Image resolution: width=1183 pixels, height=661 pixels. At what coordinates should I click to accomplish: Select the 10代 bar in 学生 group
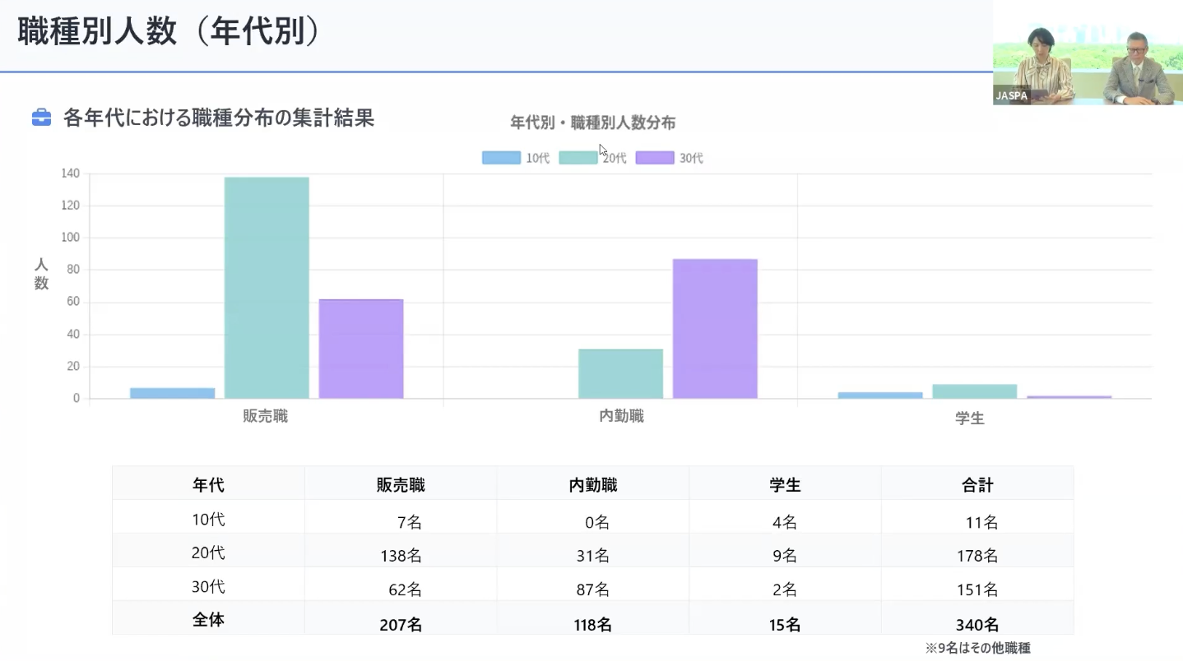(x=880, y=395)
